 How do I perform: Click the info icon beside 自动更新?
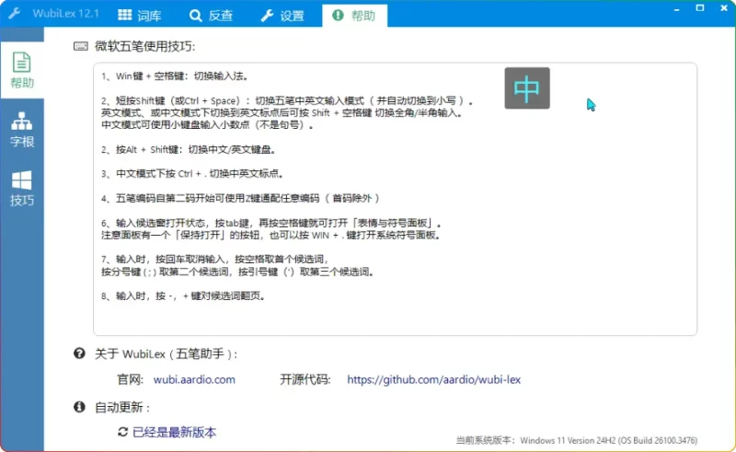(79, 406)
